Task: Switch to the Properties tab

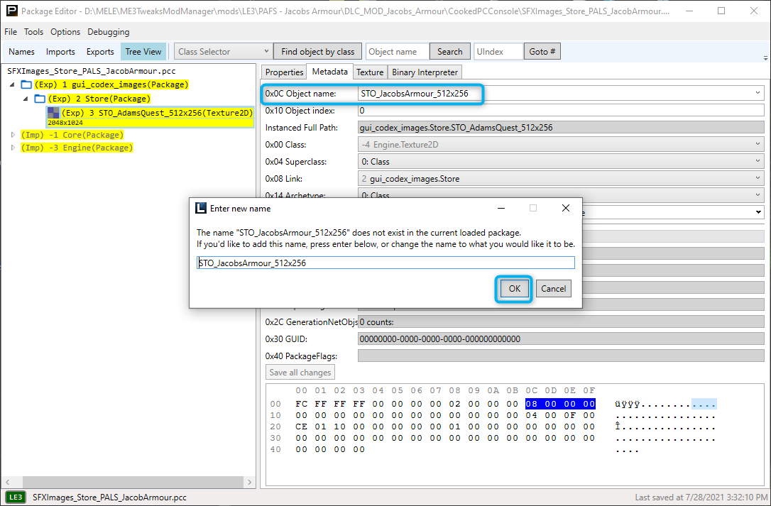Action: tap(284, 72)
